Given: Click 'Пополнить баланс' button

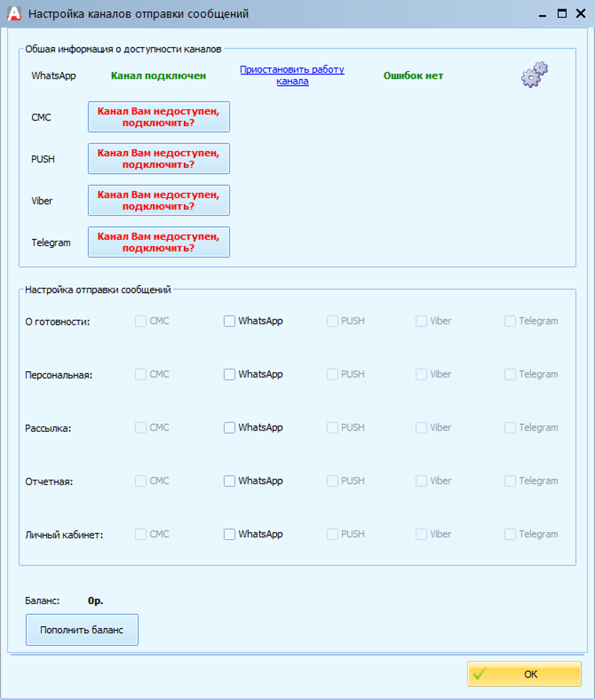Looking at the screenshot, I should click(x=82, y=630).
